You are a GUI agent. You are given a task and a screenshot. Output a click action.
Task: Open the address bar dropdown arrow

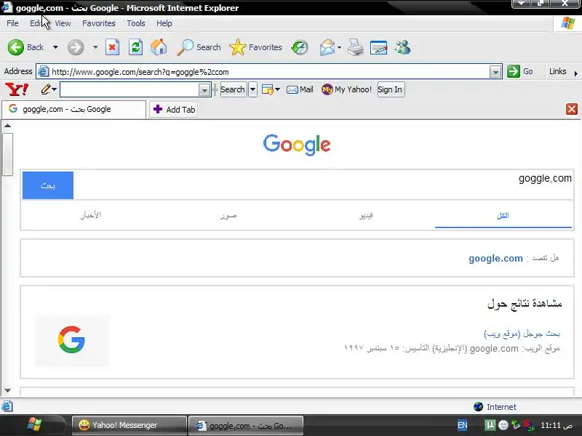tap(495, 71)
